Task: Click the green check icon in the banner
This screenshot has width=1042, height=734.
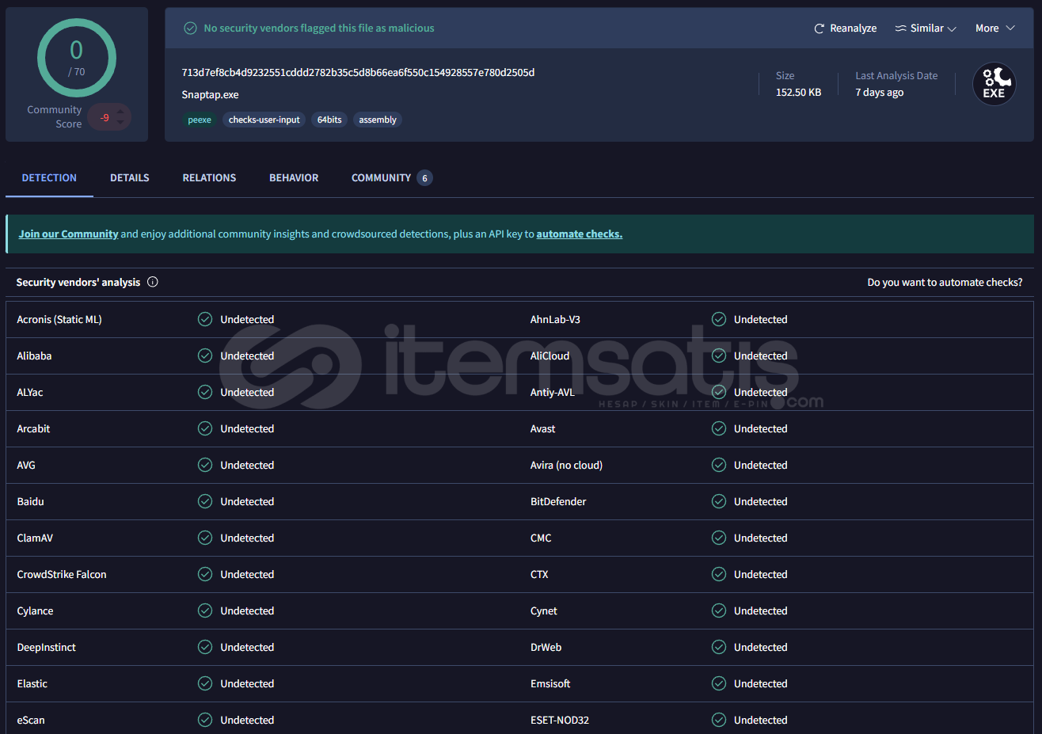Action: tap(190, 29)
